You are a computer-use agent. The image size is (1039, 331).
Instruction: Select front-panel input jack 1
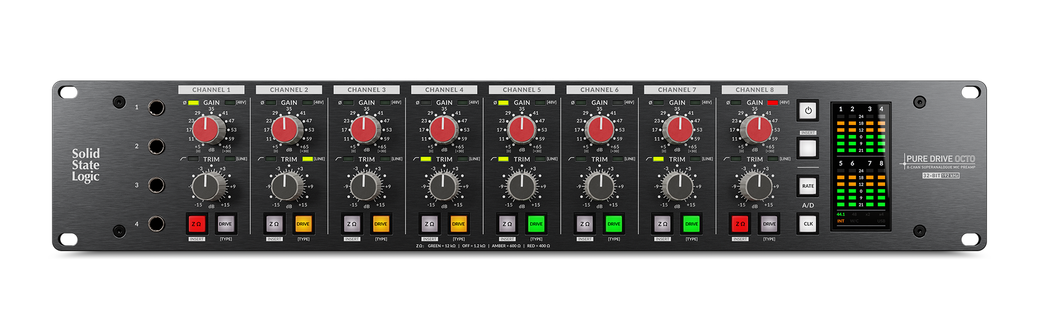pos(156,107)
